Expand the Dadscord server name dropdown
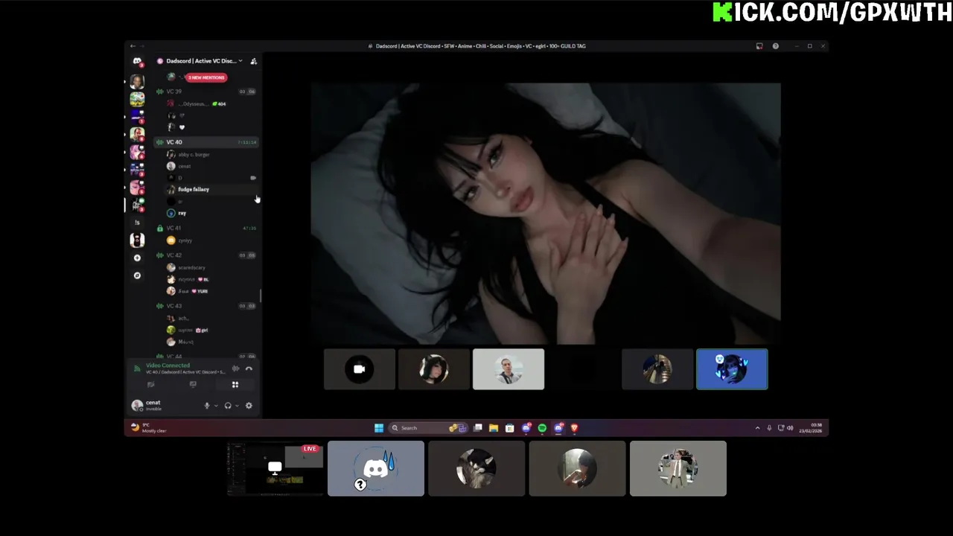 click(240, 61)
